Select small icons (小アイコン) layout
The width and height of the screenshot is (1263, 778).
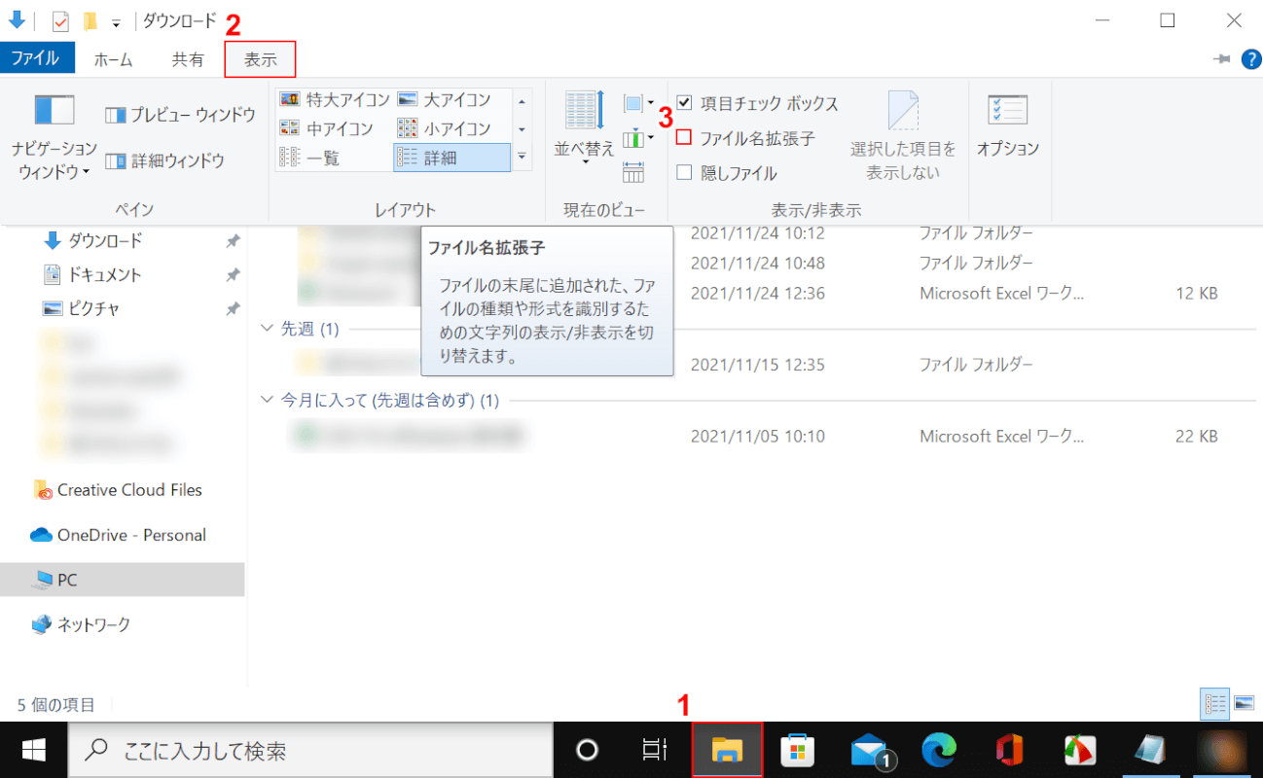pos(446,128)
